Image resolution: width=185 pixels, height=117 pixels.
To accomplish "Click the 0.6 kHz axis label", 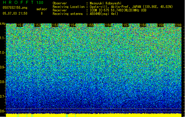I will (3, 111).
